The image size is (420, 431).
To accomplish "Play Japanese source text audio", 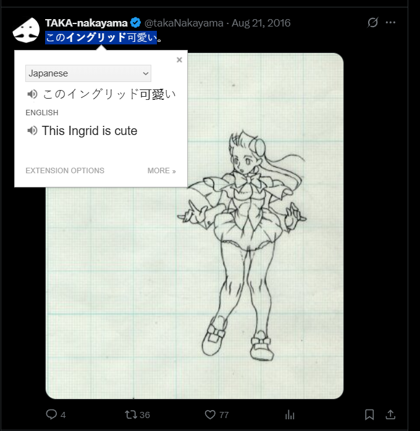I will (32, 94).
